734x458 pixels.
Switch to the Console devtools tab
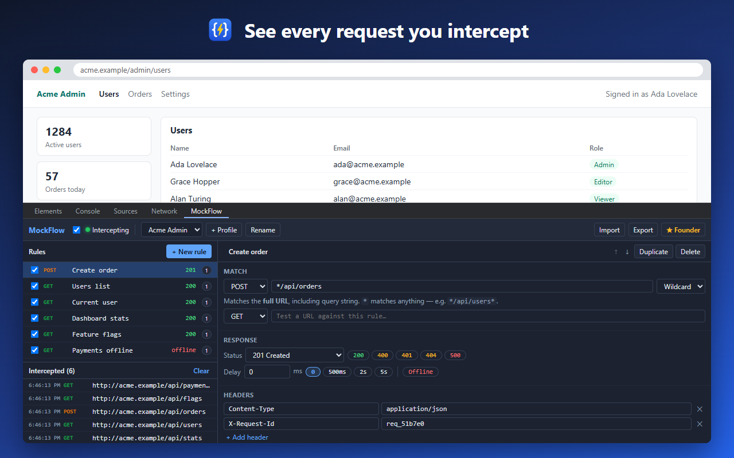pyautogui.click(x=88, y=211)
